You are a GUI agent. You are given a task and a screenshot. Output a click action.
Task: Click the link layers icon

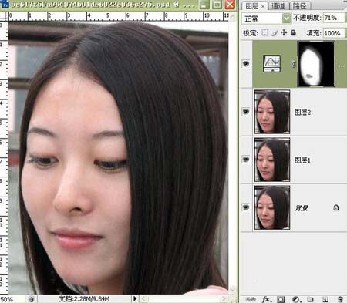coord(251,299)
